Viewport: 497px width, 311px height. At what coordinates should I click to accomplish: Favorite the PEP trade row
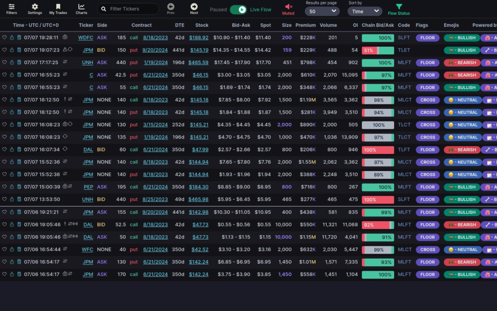[x=4, y=187]
